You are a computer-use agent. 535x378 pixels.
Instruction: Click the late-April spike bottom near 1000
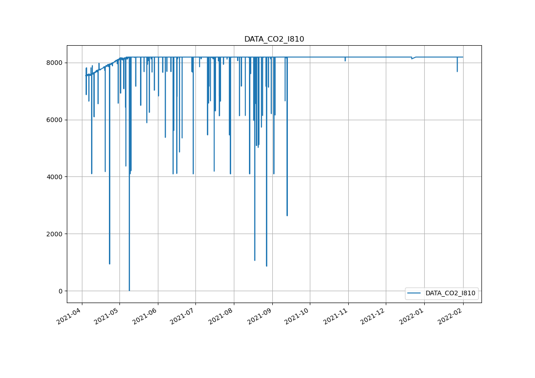pyautogui.click(x=109, y=263)
